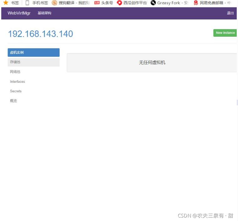Viewport: 238px width, 221px height.
Task: Click the 无任何虚拟机 message text
Action: tap(152, 62)
